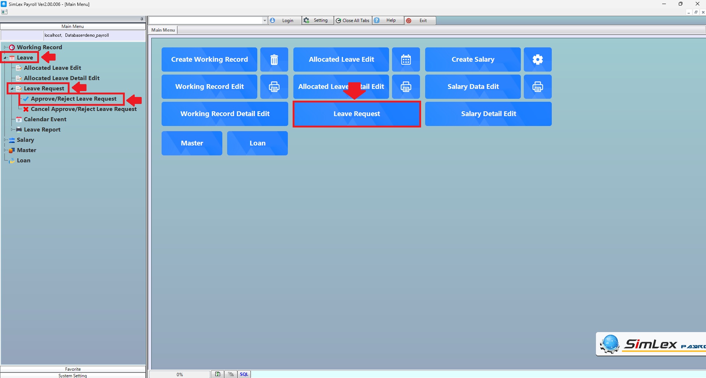Click the gear icon beside Create Salary
This screenshot has height=378, width=706.
[537, 60]
